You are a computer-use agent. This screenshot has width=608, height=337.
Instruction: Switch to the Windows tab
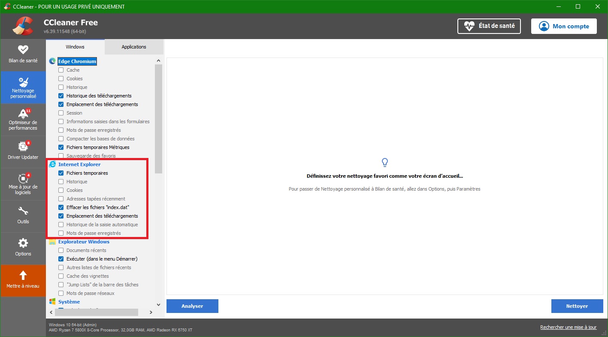75,47
